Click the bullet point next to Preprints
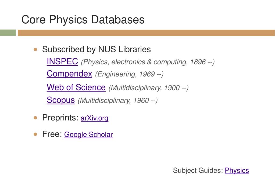This screenshot has width=275, height=190. (x=35, y=118)
